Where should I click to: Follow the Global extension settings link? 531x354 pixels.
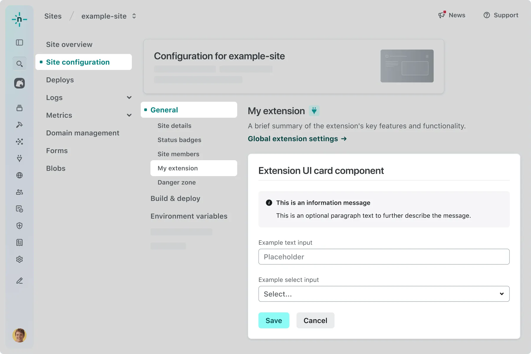pos(297,139)
